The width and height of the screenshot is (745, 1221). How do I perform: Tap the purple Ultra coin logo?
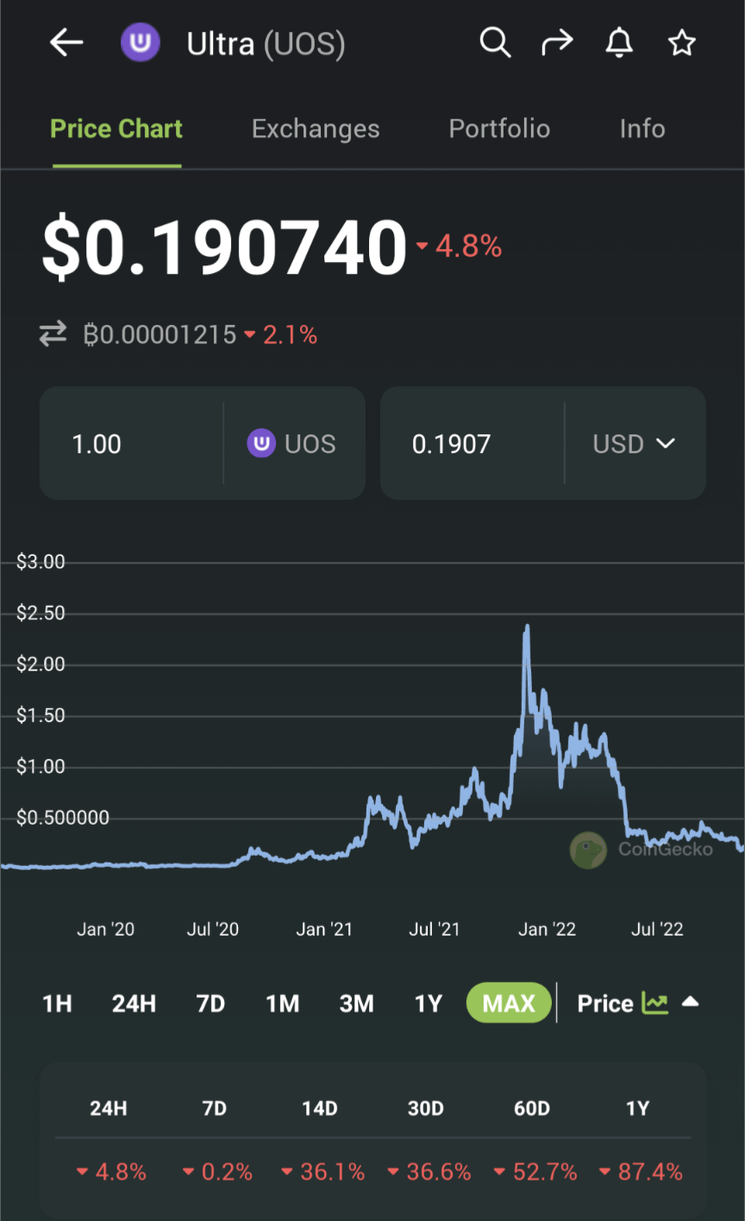click(140, 43)
